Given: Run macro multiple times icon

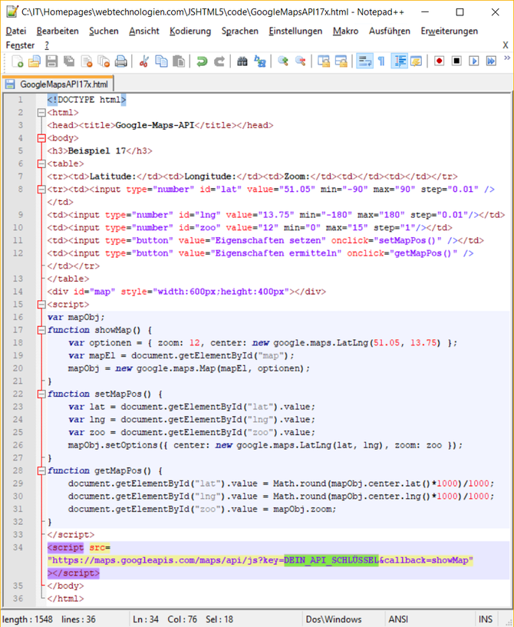Looking at the screenshot, I should click(x=491, y=61).
